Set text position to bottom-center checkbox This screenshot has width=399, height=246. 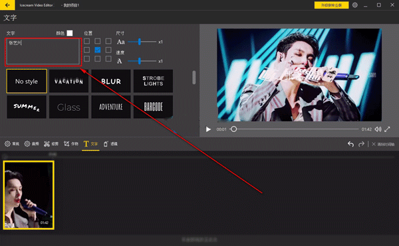tap(98, 59)
